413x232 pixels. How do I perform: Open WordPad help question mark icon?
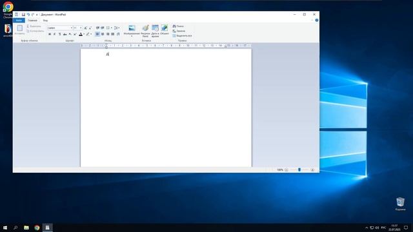click(x=317, y=20)
